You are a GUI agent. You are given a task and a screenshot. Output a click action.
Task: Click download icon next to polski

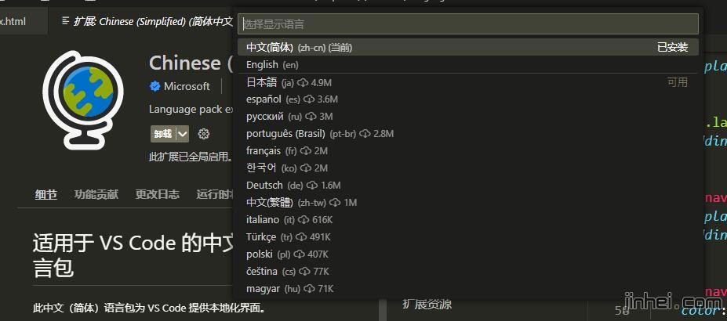pos(299,254)
